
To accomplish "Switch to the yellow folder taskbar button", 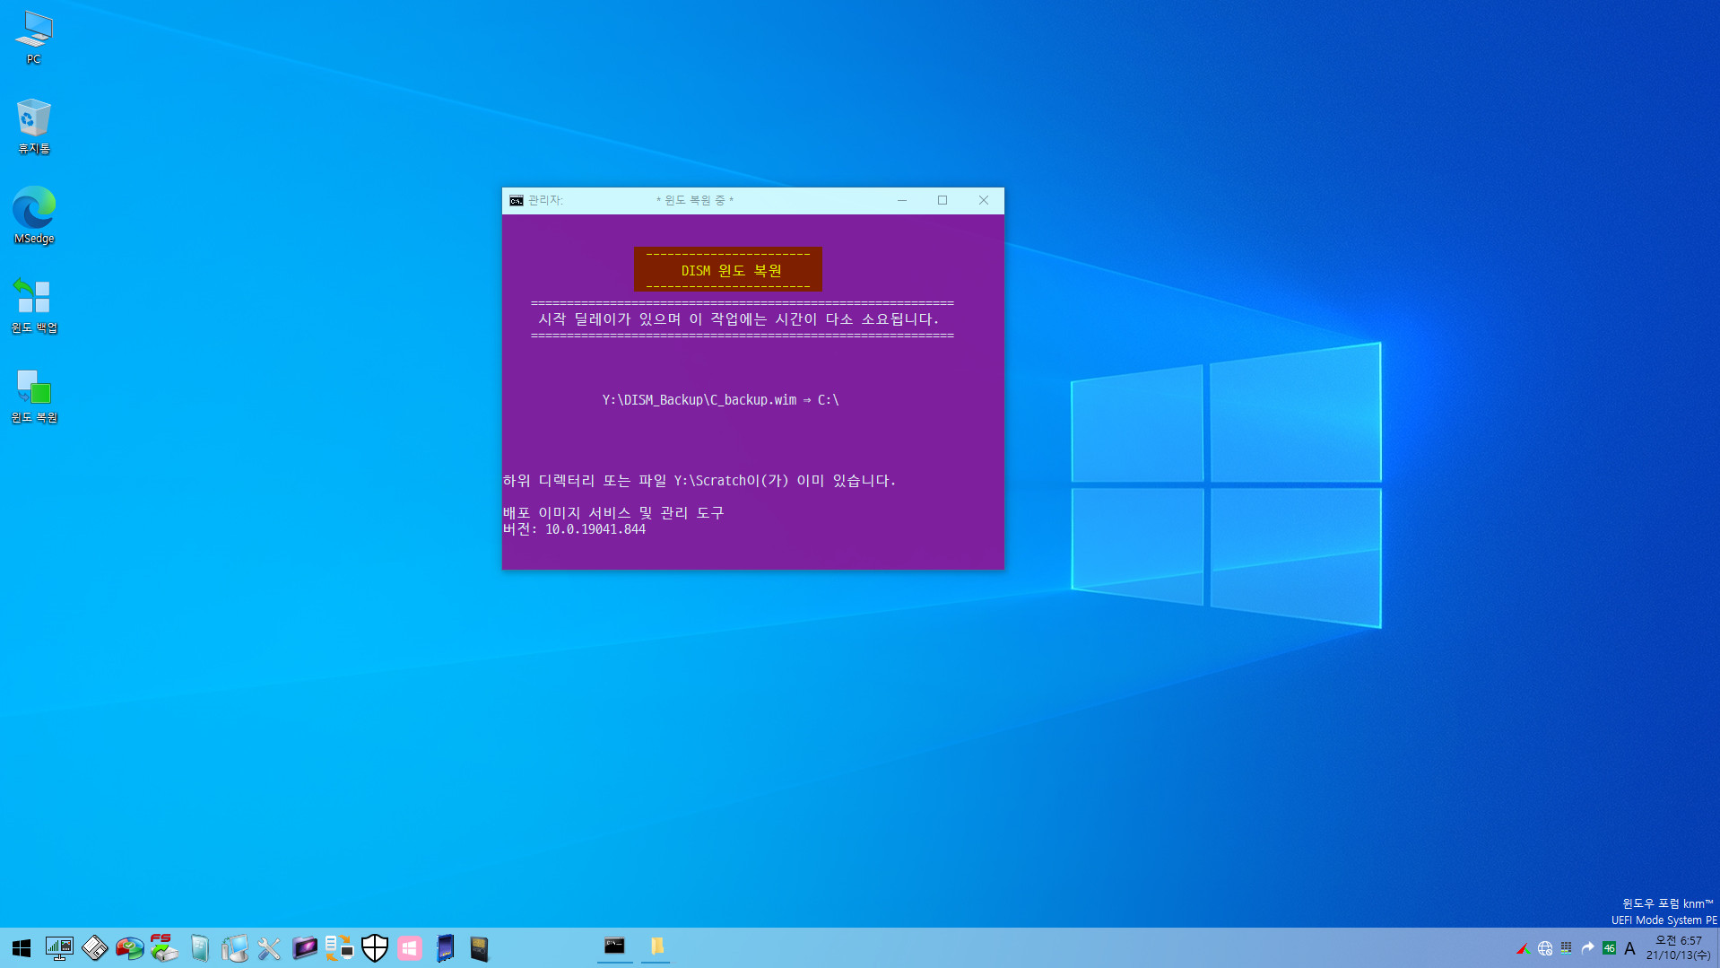I will click(656, 946).
